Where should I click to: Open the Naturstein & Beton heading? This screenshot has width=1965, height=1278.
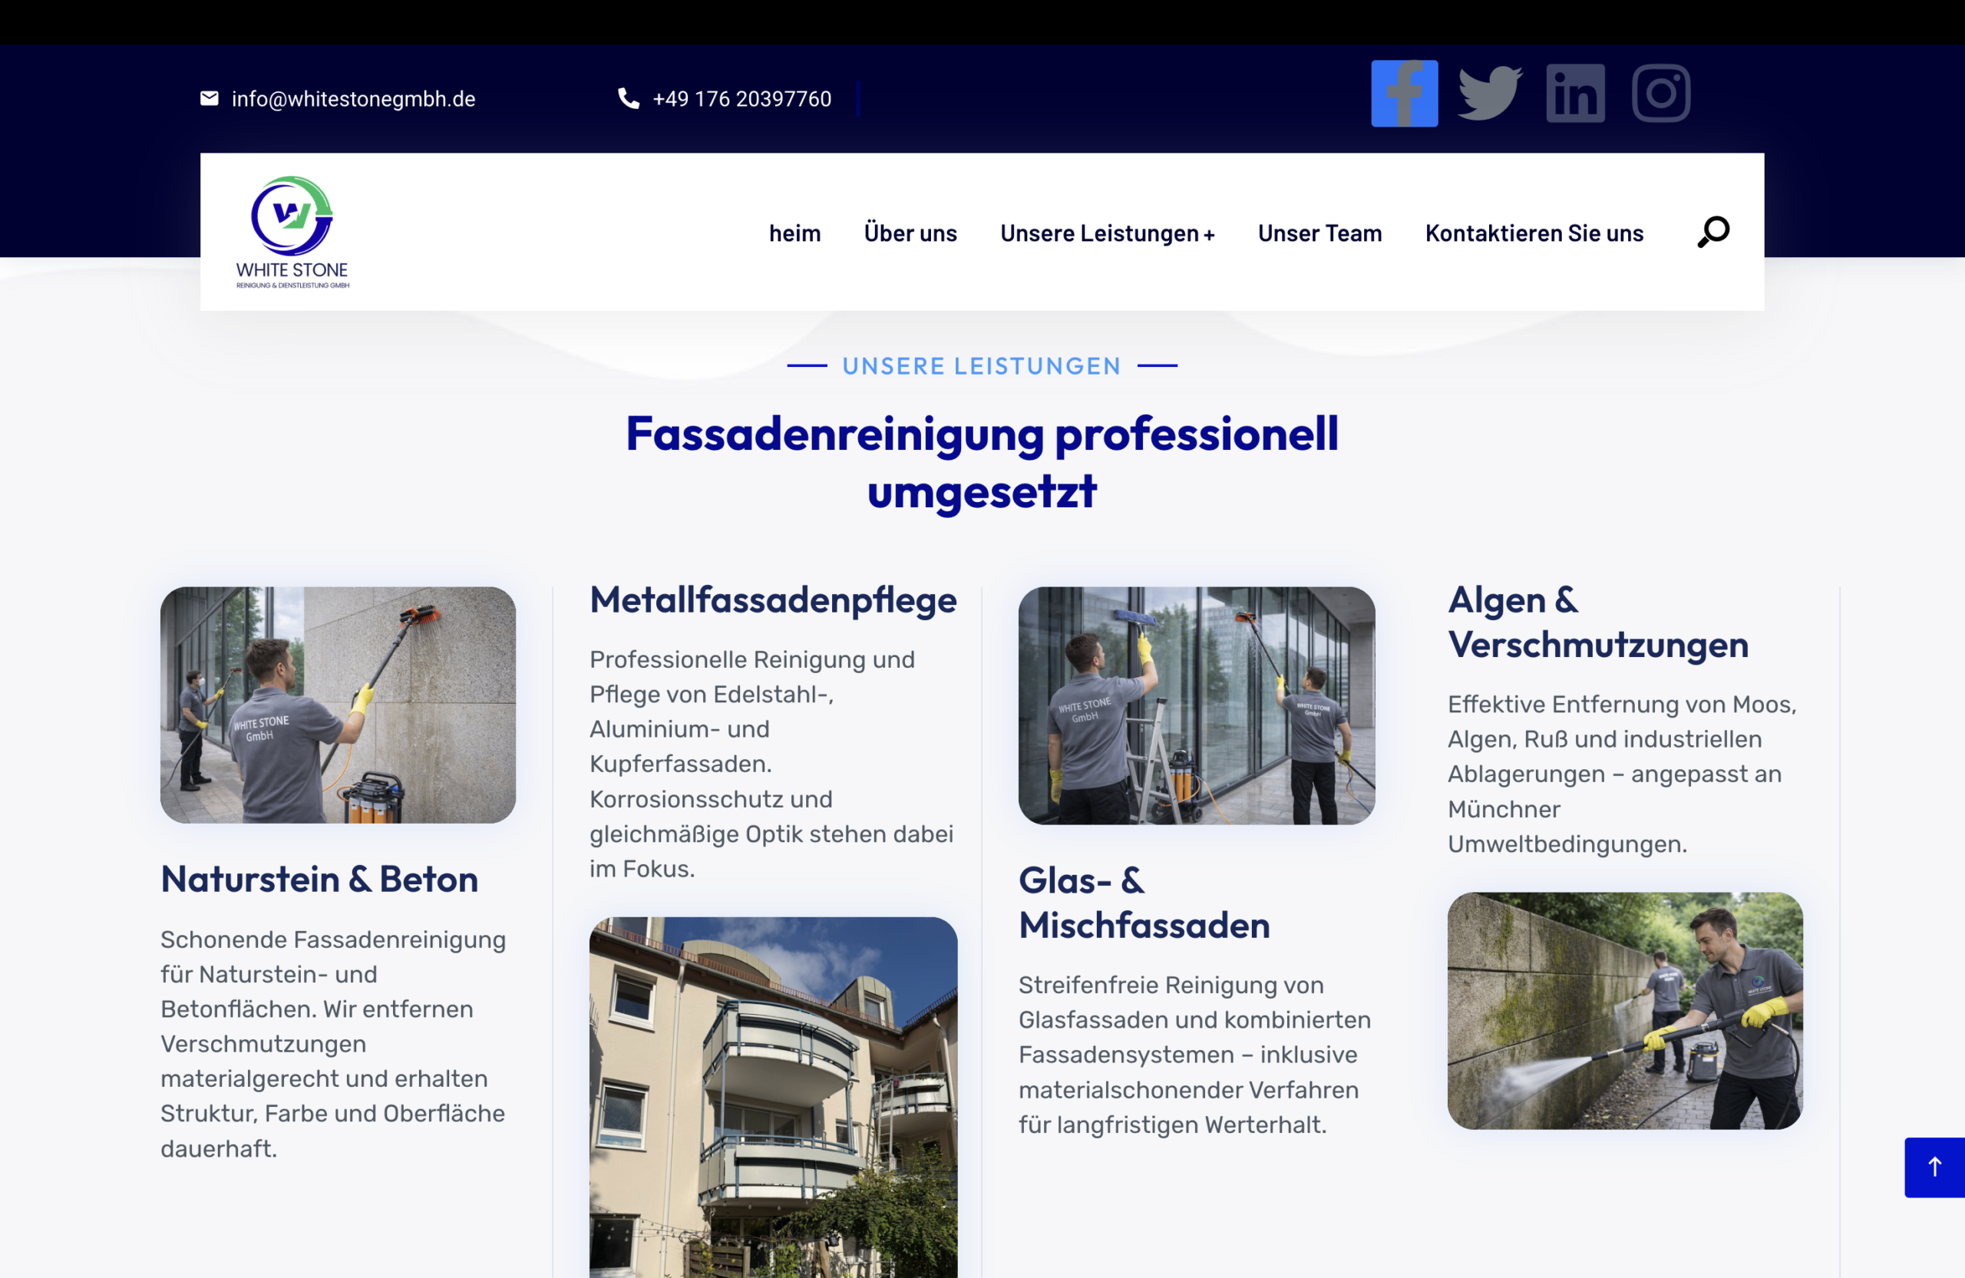point(319,879)
